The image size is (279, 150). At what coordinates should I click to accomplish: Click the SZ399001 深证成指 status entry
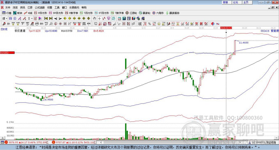[x=262, y=142]
